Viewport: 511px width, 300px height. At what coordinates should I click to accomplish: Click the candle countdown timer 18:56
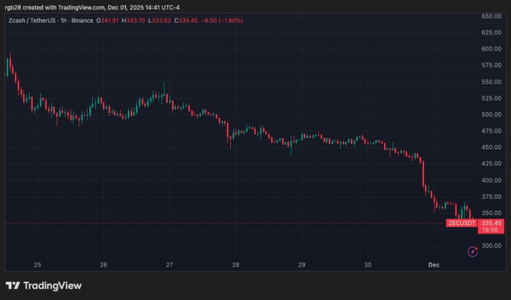[491, 230]
